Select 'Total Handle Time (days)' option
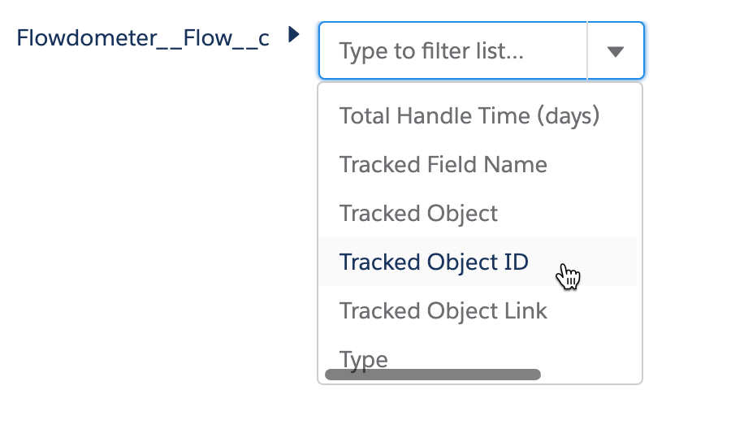The height and width of the screenshot is (429, 731). tap(469, 116)
